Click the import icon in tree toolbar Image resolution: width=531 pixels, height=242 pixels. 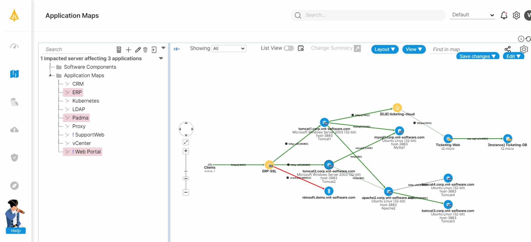tap(119, 50)
